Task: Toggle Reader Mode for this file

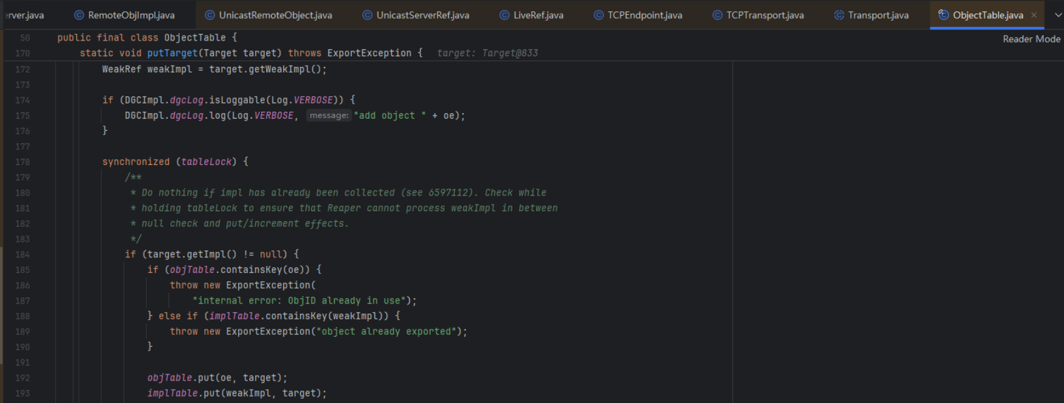Action: (1031, 39)
